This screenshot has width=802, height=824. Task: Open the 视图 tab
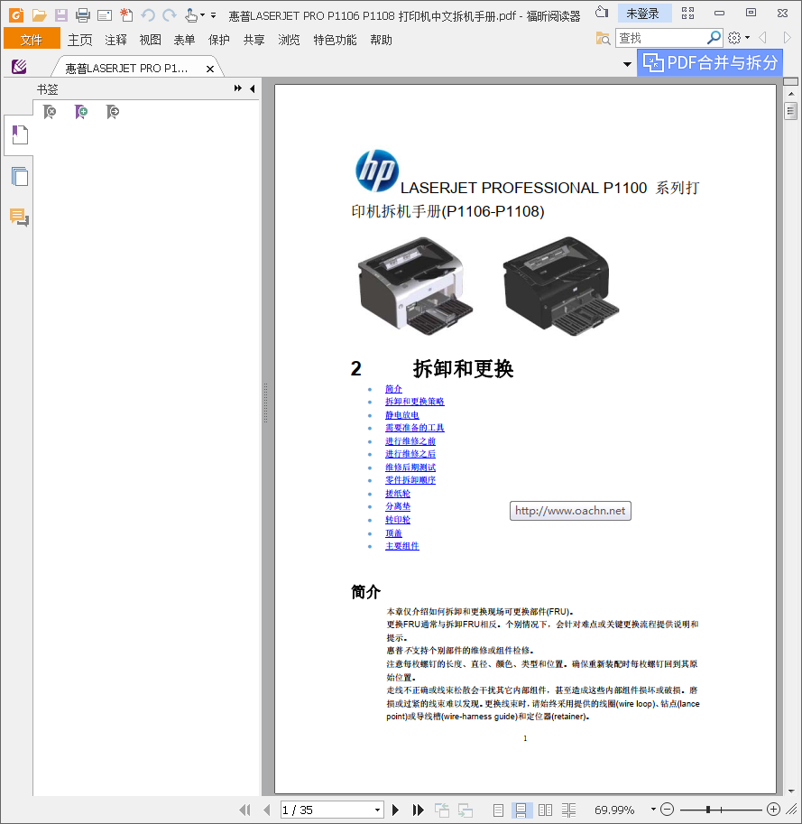click(x=151, y=40)
